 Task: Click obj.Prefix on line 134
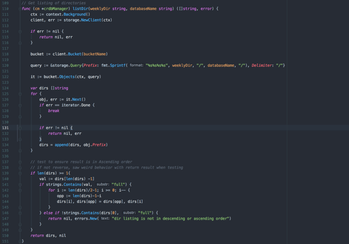[x=94, y=145]
